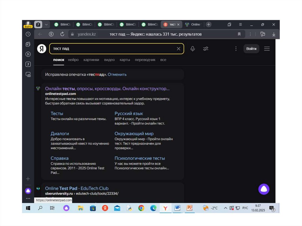Expand the tab group dropdown chevron
The height and width of the screenshot is (226, 302).
(x=46, y=24)
